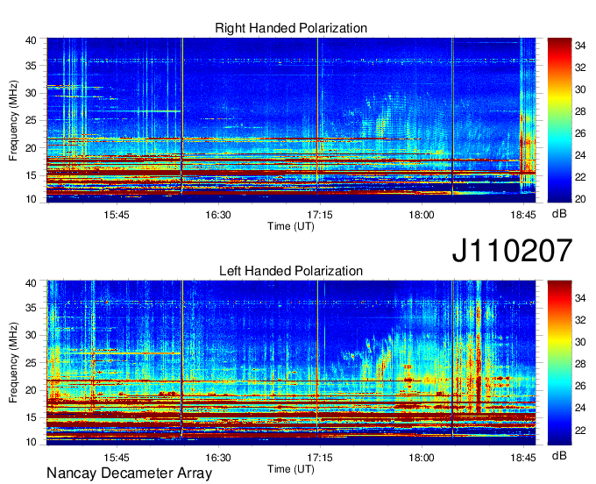Click the 22 value on lower color bar
The width and height of the screenshot is (596, 484).
tap(580, 430)
